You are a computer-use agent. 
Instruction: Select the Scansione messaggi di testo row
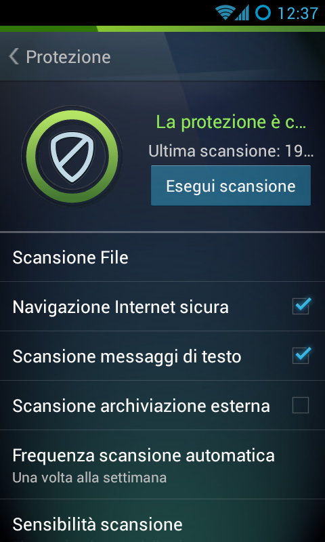click(x=162, y=356)
